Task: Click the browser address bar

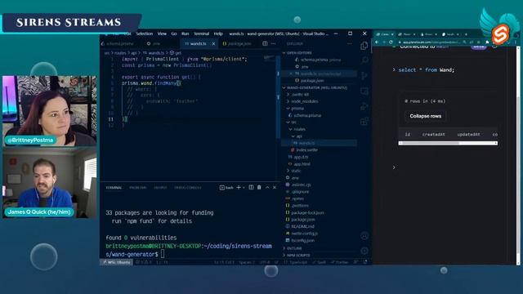Action: click(x=431, y=42)
